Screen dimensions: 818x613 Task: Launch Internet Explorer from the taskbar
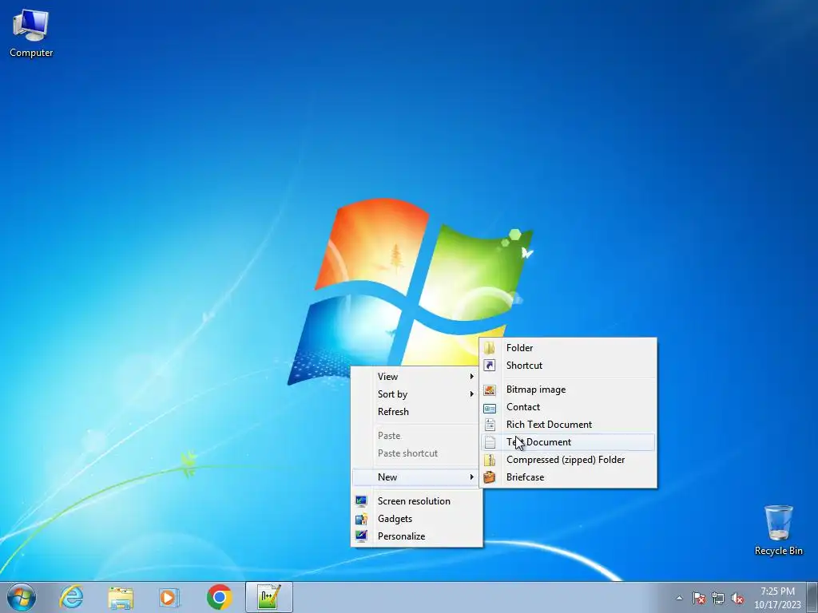tap(71, 597)
